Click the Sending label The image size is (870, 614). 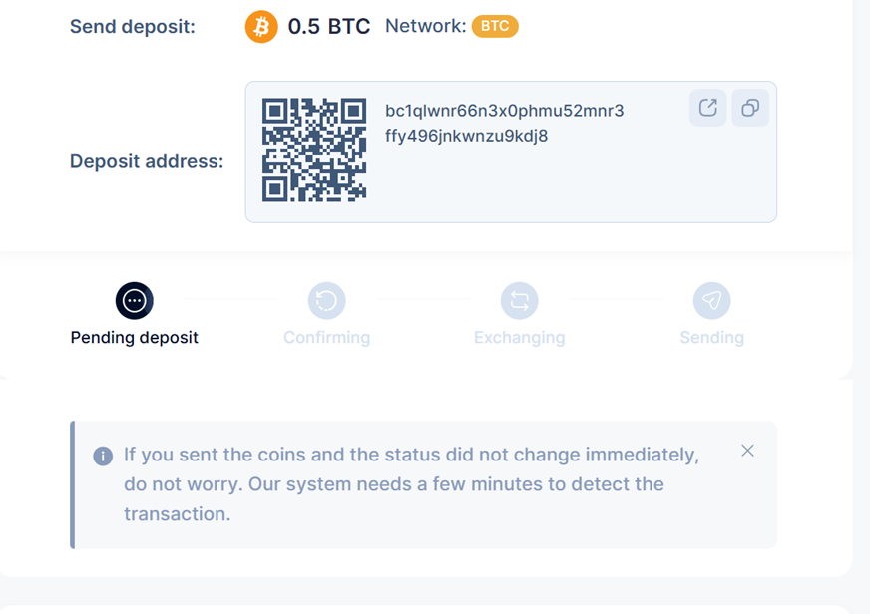(x=712, y=338)
